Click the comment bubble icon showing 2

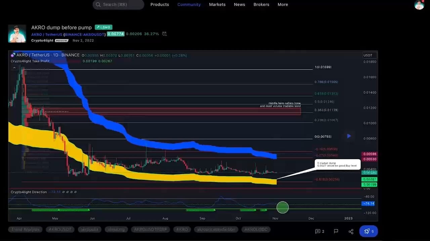(318, 231)
